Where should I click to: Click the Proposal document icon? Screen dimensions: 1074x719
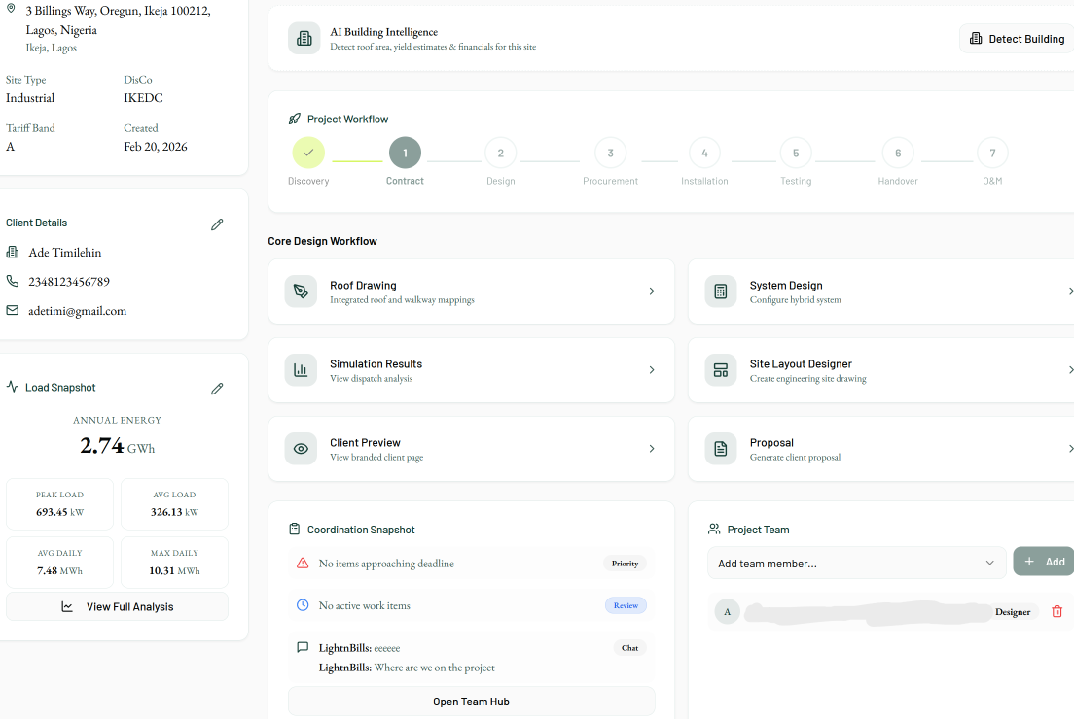(x=721, y=449)
